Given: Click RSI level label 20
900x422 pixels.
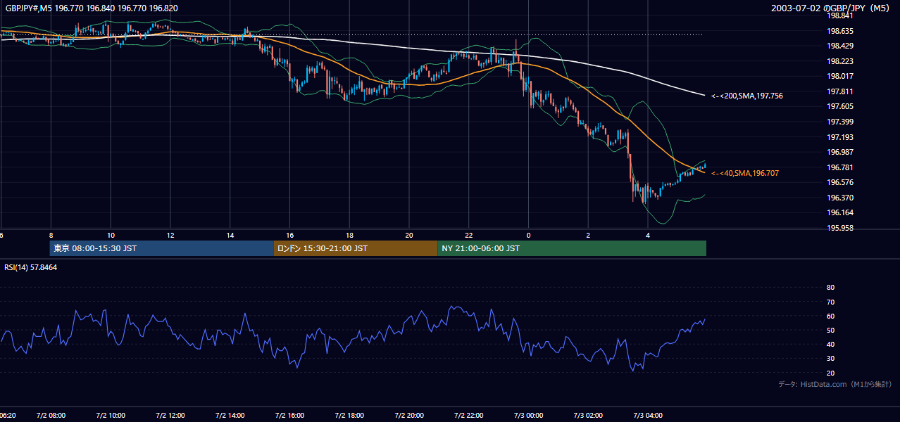Looking at the screenshot, I should [830, 373].
